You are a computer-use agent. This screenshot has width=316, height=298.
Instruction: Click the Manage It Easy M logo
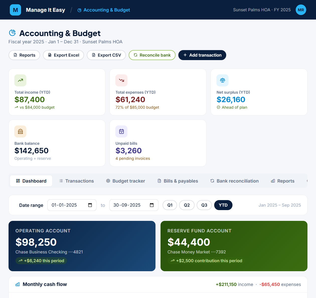tap(15, 10)
